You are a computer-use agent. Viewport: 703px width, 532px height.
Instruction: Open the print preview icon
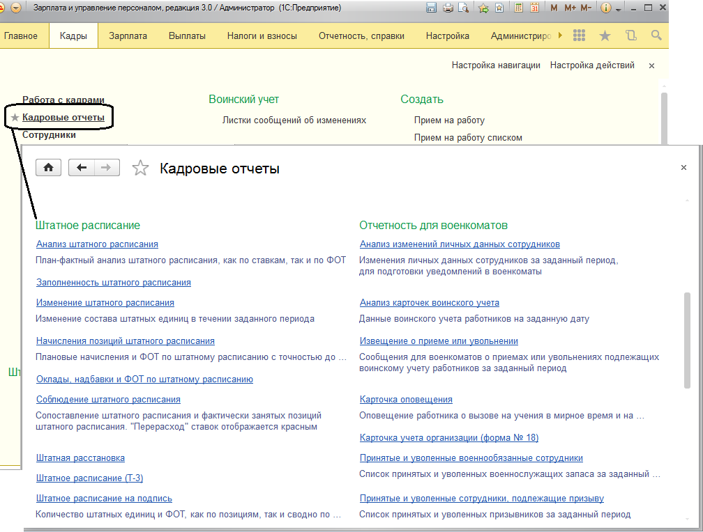coord(463,8)
